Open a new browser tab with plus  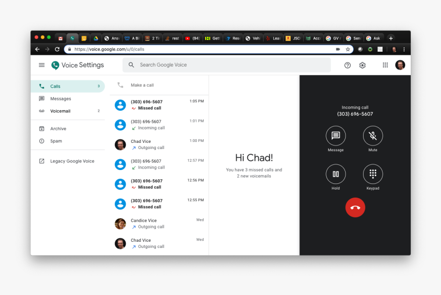coord(391,38)
